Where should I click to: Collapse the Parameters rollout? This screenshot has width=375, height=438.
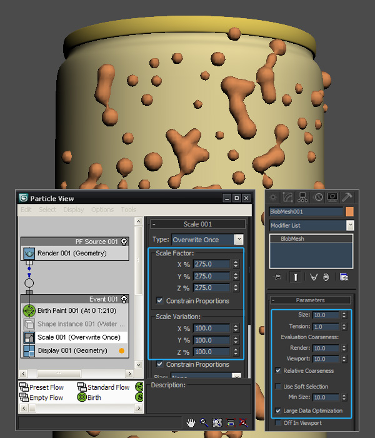[310, 300]
